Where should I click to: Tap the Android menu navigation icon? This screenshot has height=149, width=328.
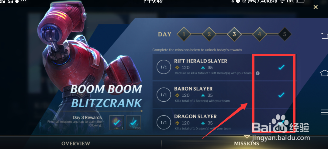[324, 113]
